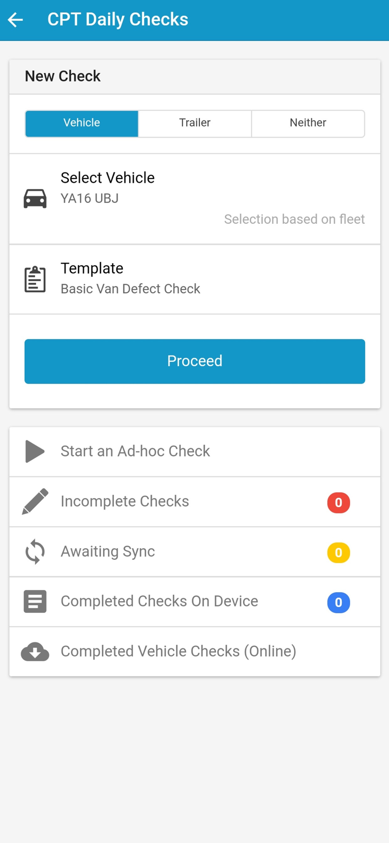
Task: Switch to the Trailer option
Action: (x=195, y=123)
